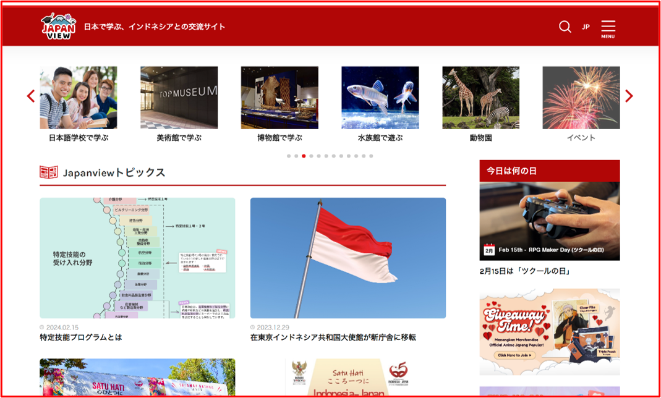661x398 pixels.
Task: Click the 博物館で学ぶ caption text
Action: point(279,138)
